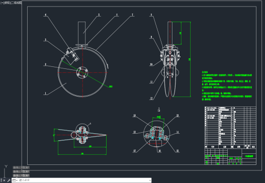Viewport: 265px width, 183px height.
Task: Expand command history with arrow at command line end
Action: 150,180
